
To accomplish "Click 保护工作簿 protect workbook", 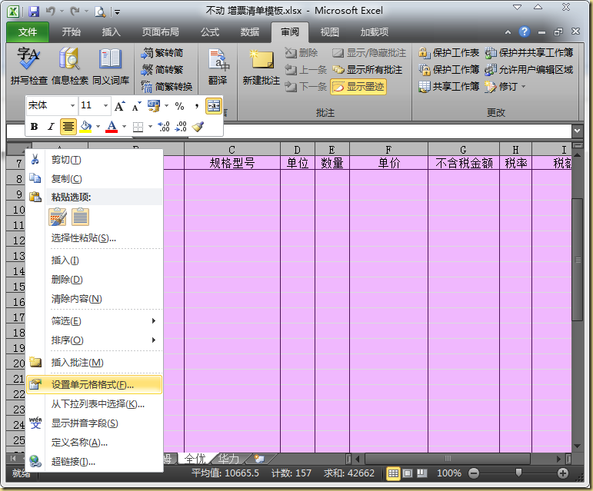I will pyautogui.click(x=448, y=70).
